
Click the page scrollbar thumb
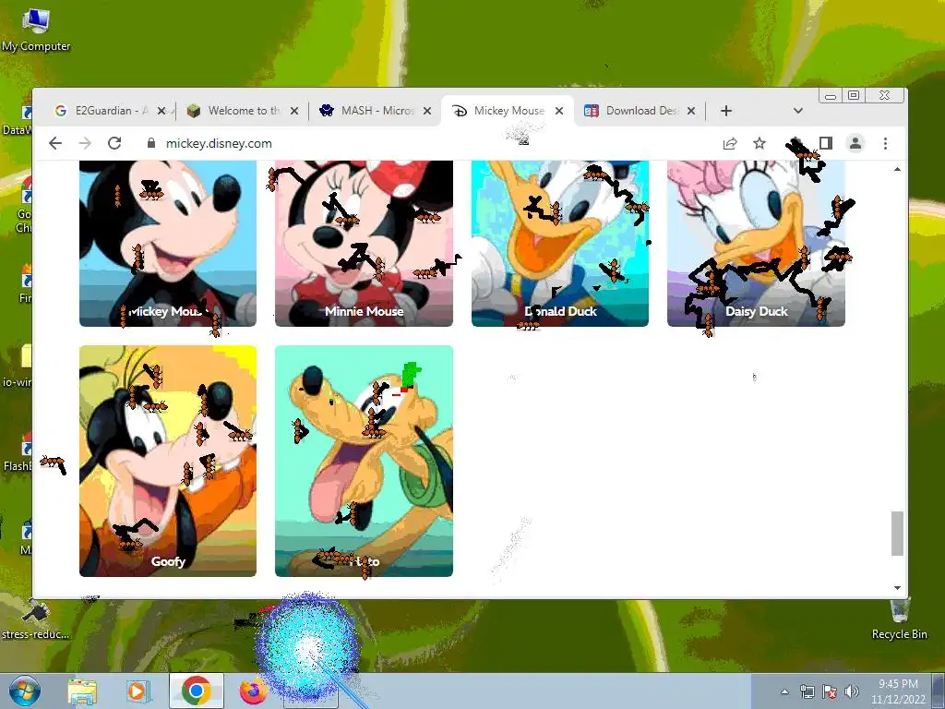pyautogui.click(x=897, y=534)
